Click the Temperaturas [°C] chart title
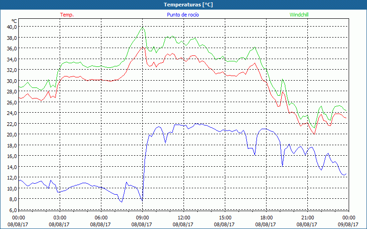The height and width of the screenshot is (229, 367). pos(188,5)
